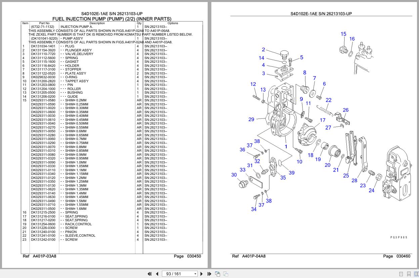Go to the next page
This screenshot has height=278, width=419.
[202, 274]
